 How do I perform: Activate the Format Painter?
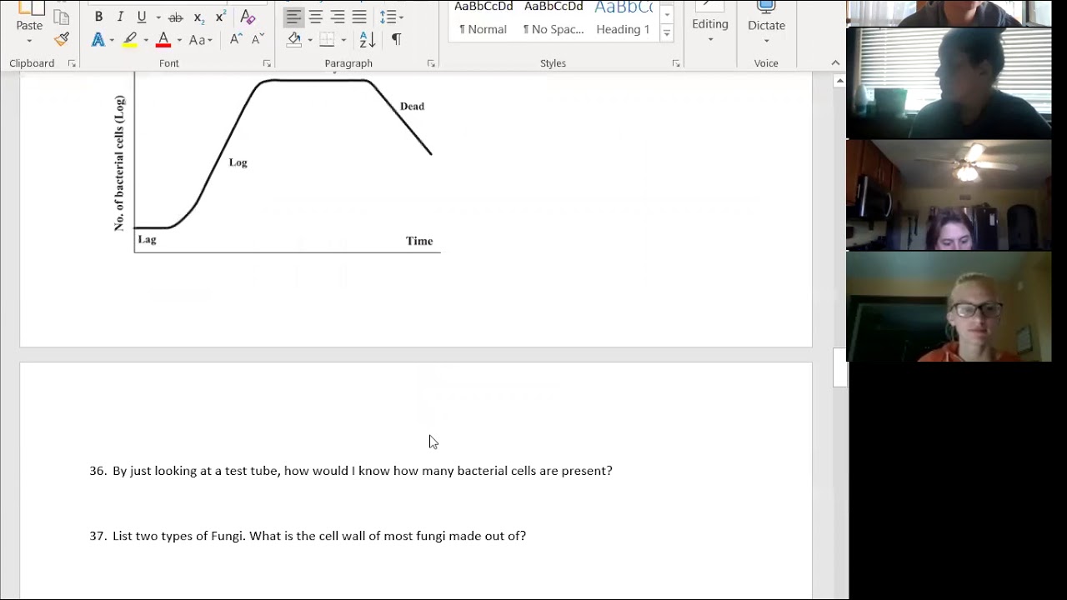[x=62, y=39]
